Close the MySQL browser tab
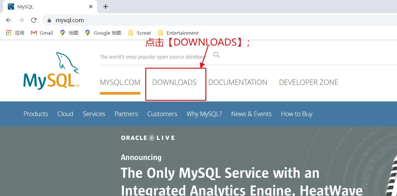The width and height of the screenshot is (397, 196). tap(91, 7)
